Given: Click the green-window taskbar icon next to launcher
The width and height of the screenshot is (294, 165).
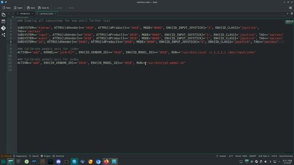Looking at the screenshot, I should (x=11, y=162).
